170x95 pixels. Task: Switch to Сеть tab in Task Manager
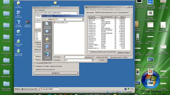tap(115, 13)
